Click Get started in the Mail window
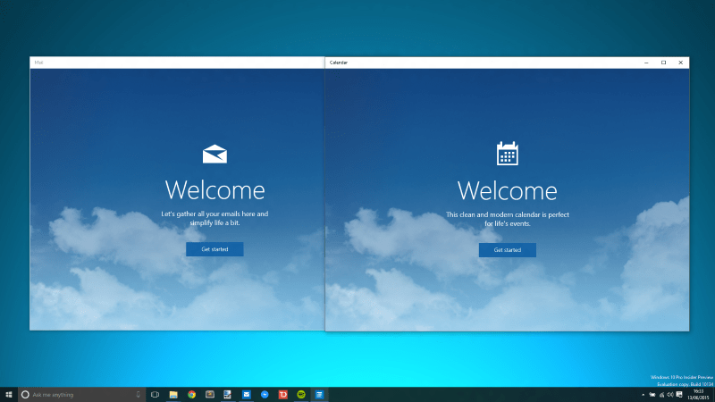This screenshot has height=402, width=715. pos(214,249)
